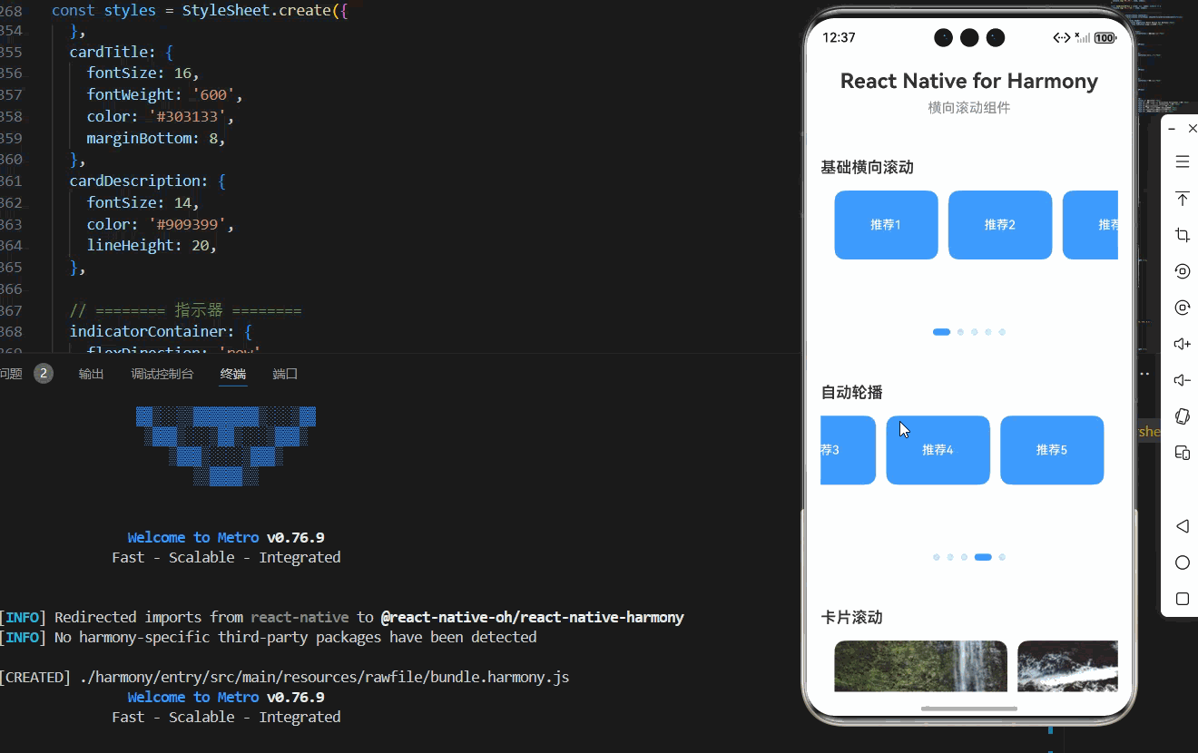Tap the emulator Recents square button
The height and width of the screenshot is (753, 1198).
pyautogui.click(x=1182, y=599)
